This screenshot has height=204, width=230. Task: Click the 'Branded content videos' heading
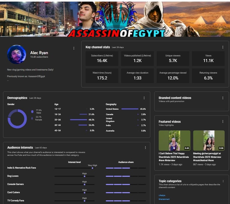(175, 98)
